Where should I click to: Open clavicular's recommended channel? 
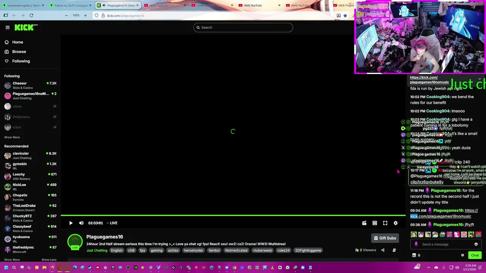[x=30, y=155]
